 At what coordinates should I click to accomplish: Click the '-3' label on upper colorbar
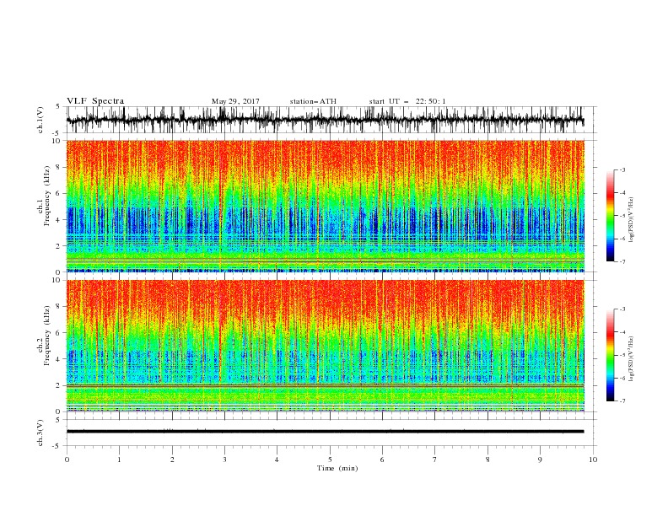pyautogui.click(x=622, y=169)
